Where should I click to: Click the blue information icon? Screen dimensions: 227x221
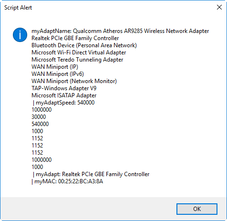tap(20, 35)
